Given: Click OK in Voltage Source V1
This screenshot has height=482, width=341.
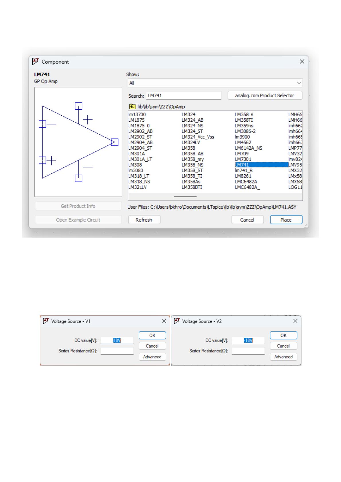Looking at the screenshot, I should tap(152, 335).
